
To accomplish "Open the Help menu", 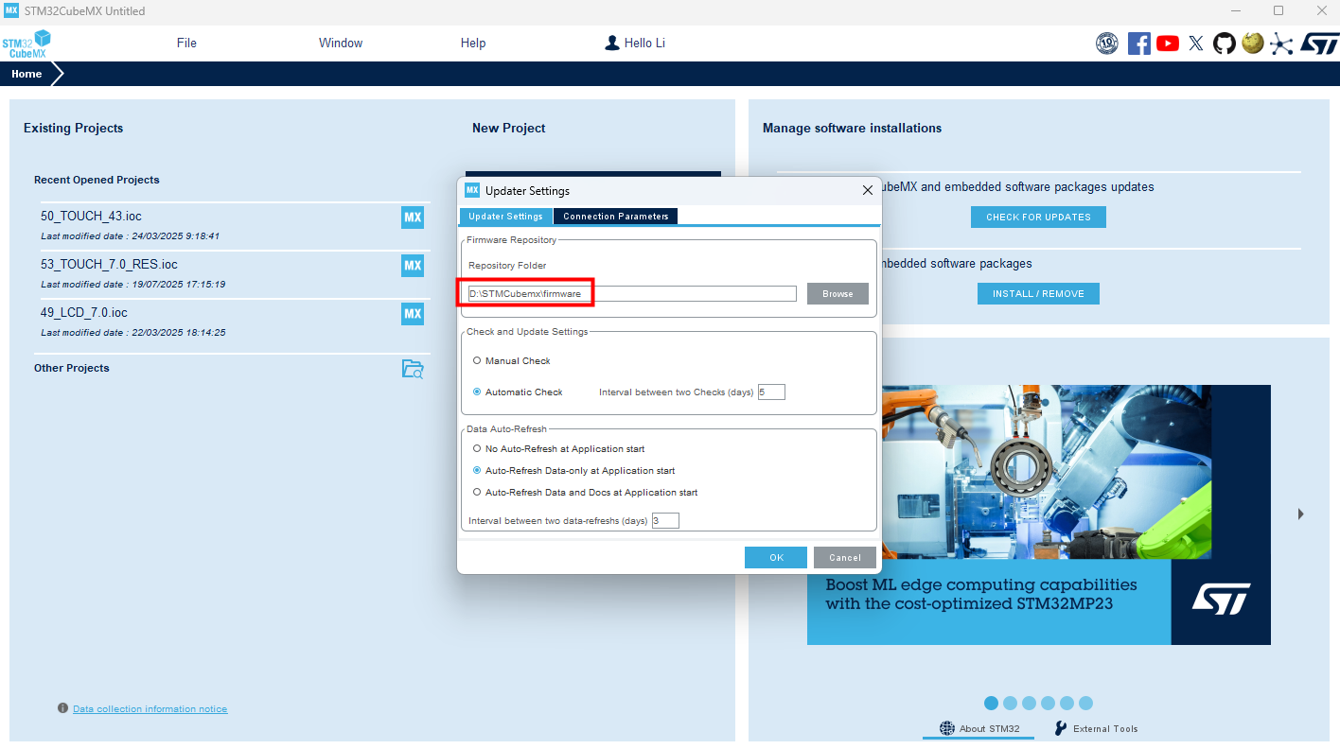I will point(473,43).
